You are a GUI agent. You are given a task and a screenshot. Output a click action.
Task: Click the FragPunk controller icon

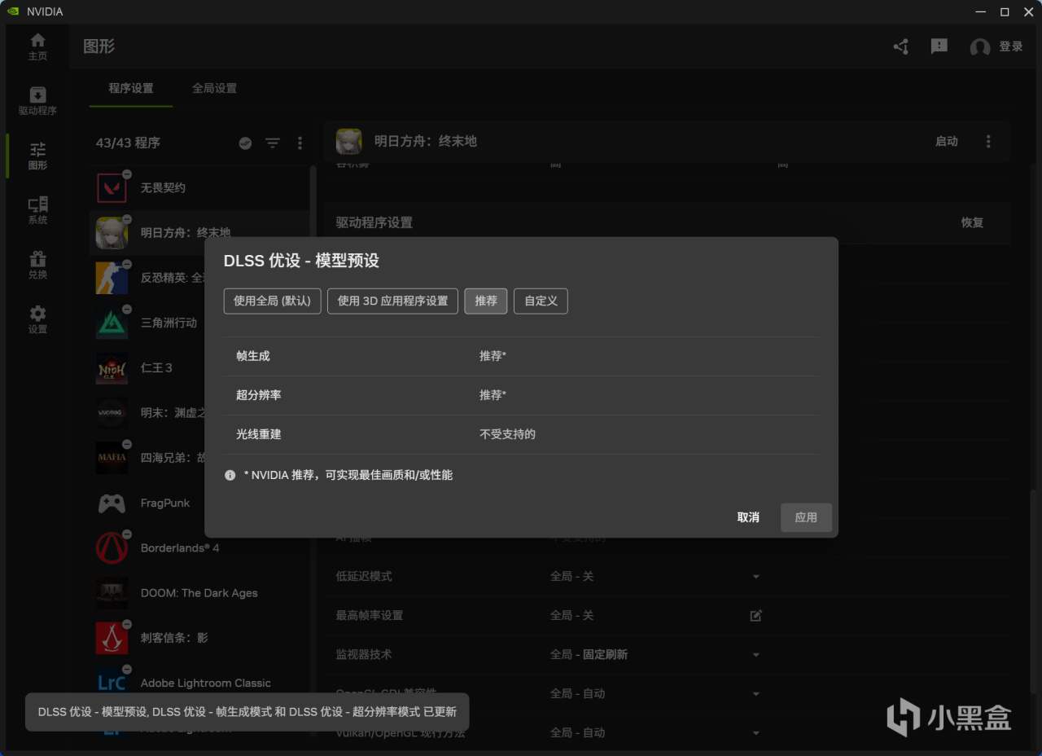click(112, 503)
